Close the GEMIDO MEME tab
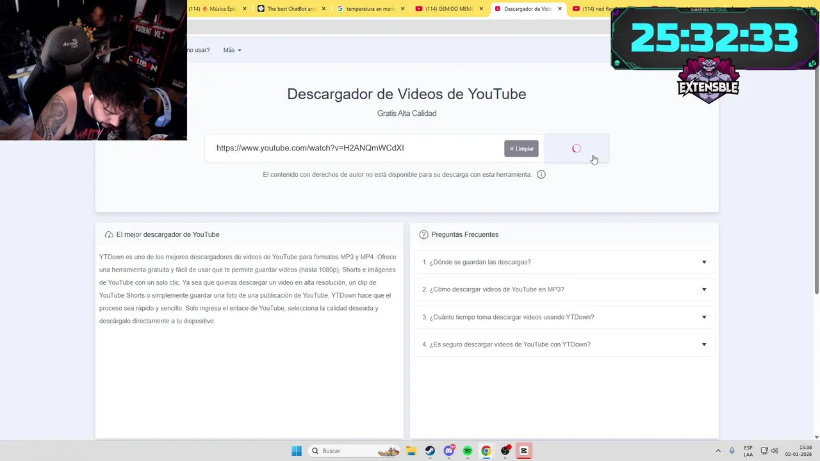820x461 pixels. pyautogui.click(x=481, y=9)
